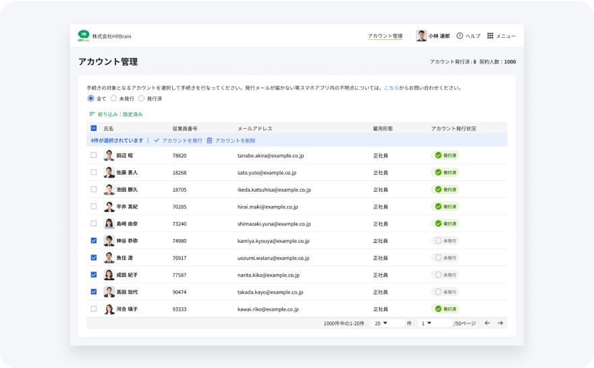Image resolution: width=594 pixels, height=368 pixels.
Task: Open the rows-per-page dropdown showing 20
Action: (x=387, y=323)
